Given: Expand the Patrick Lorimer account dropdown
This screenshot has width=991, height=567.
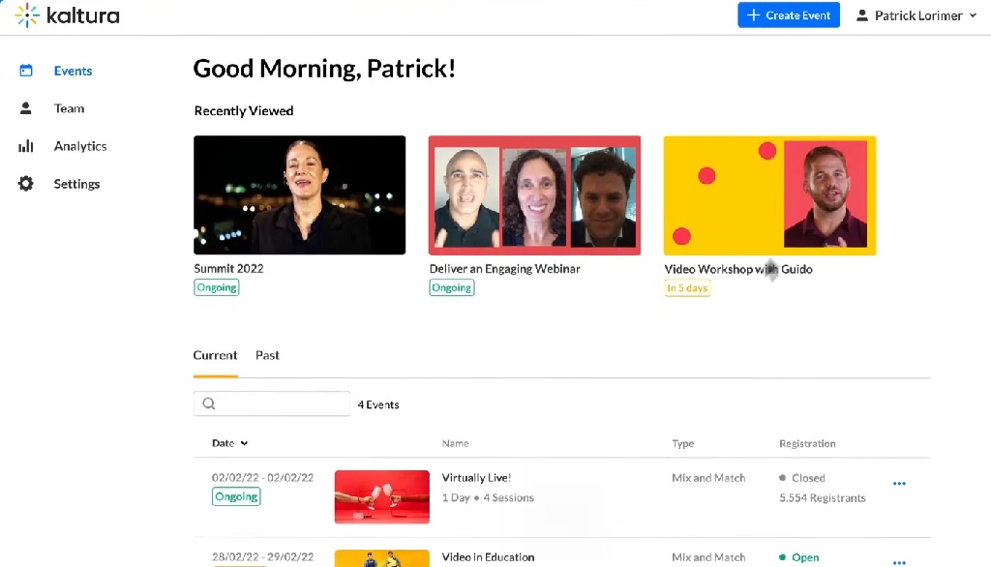Looking at the screenshot, I should (916, 15).
